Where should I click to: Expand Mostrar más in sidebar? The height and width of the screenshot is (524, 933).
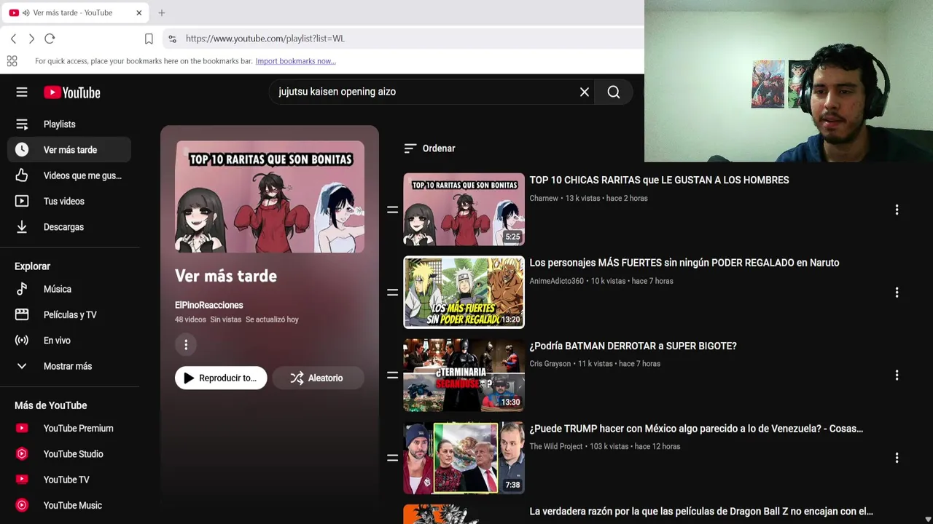(69, 366)
